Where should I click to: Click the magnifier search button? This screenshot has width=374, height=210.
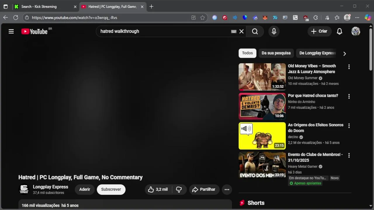[x=255, y=31]
